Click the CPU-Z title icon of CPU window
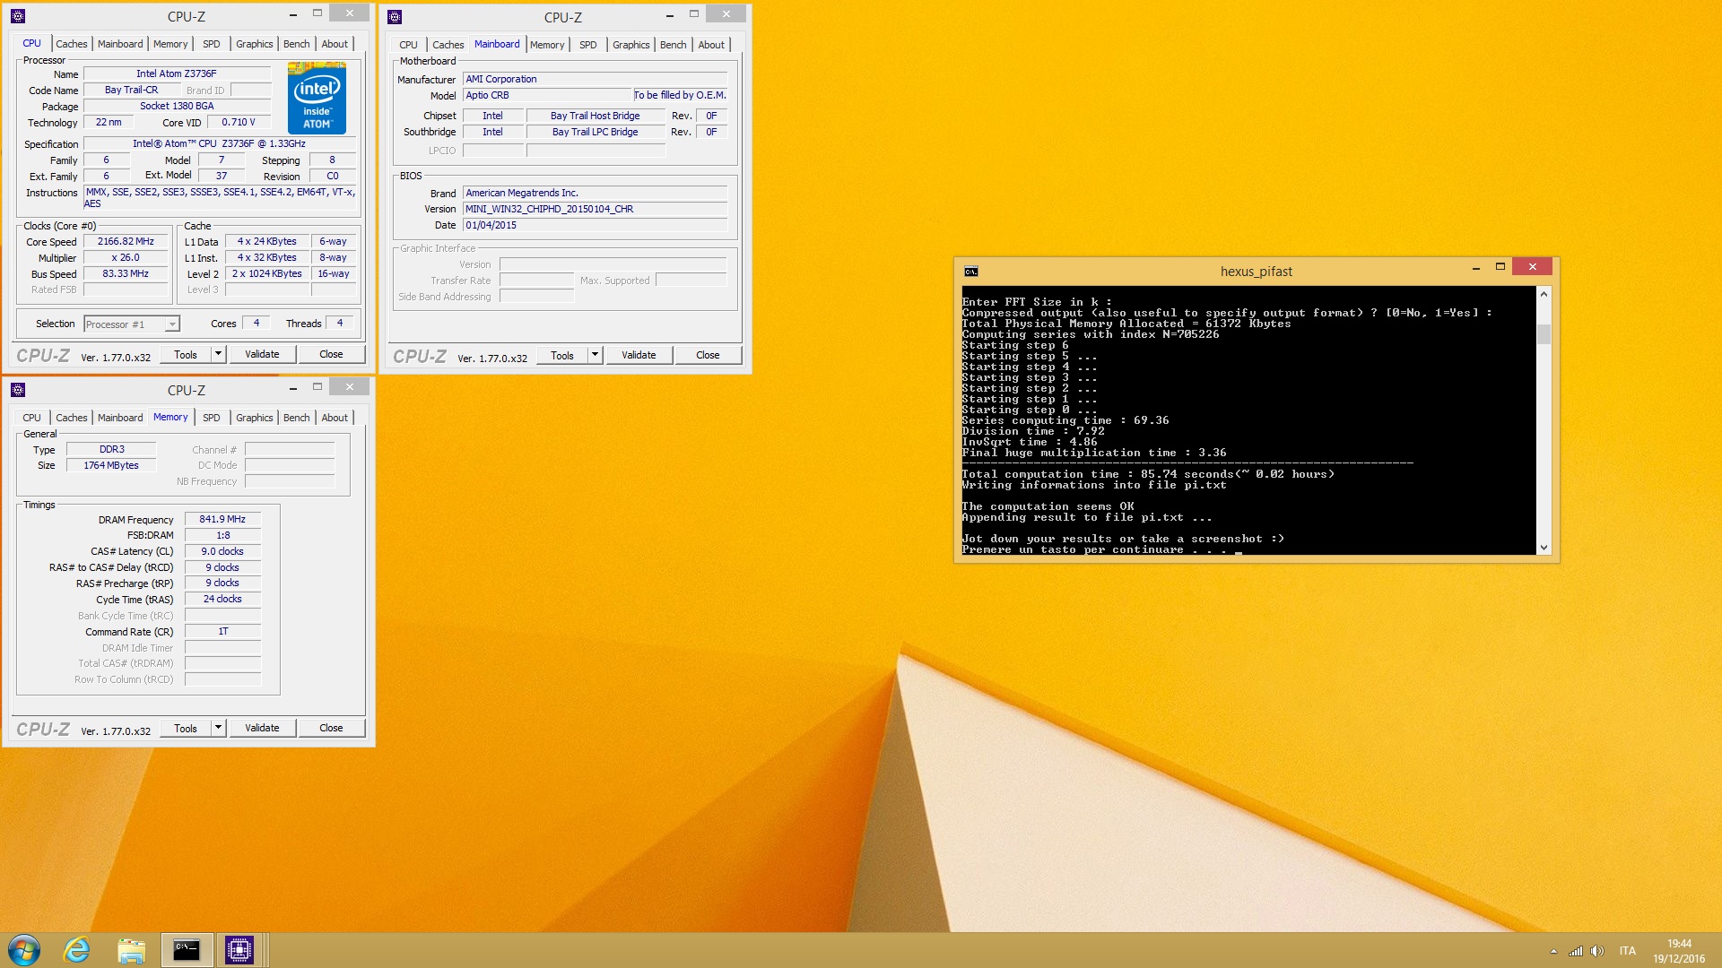 coord(18,16)
